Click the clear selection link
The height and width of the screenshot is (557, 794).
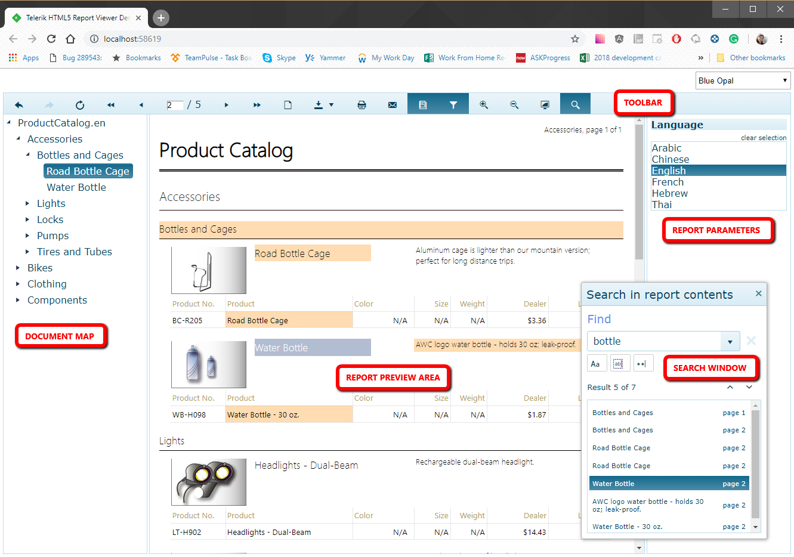763,138
